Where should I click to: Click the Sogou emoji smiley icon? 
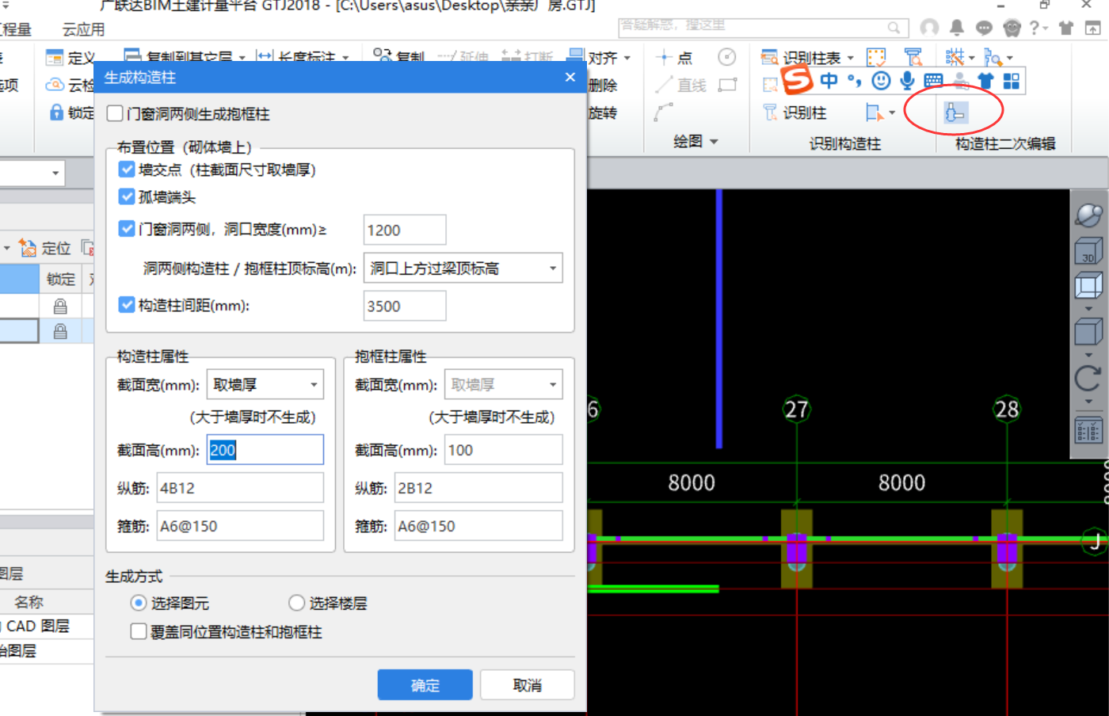pos(881,81)
